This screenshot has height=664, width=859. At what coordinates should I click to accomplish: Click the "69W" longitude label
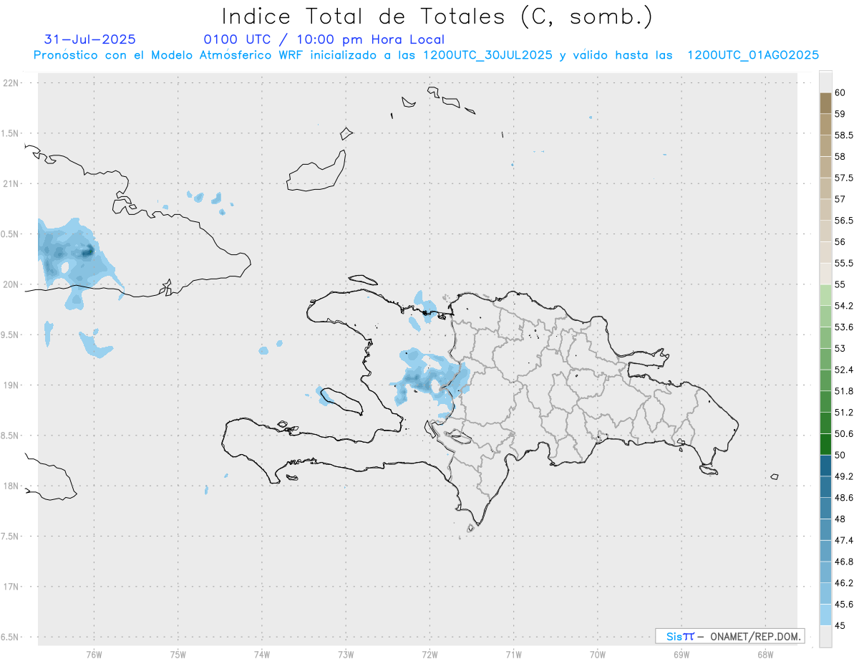(681, 654)
